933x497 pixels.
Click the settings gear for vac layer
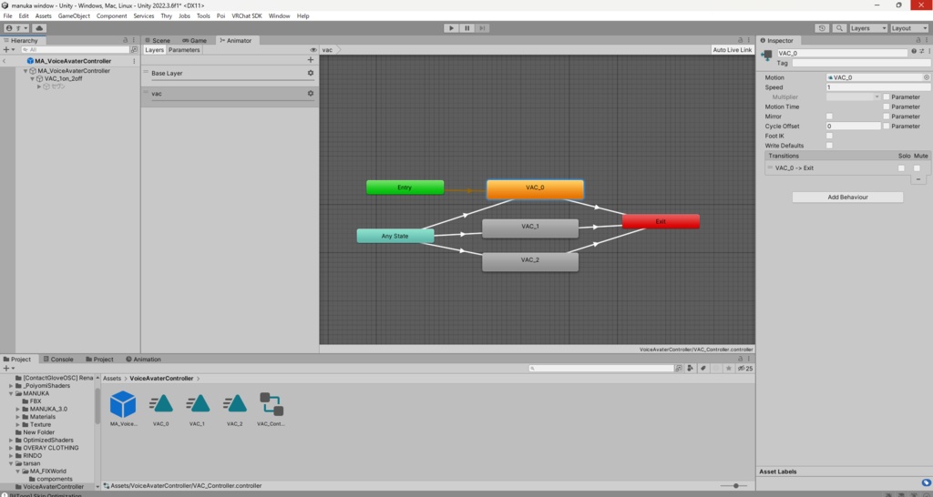pyautogui.click(x=310, y=94)
